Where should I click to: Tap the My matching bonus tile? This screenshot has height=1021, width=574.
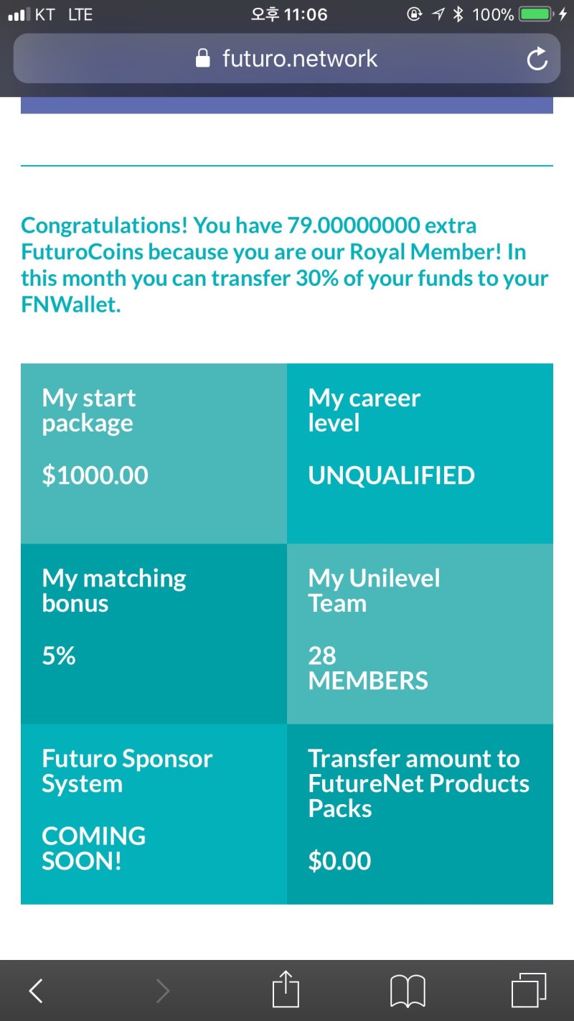pos(154,633)
